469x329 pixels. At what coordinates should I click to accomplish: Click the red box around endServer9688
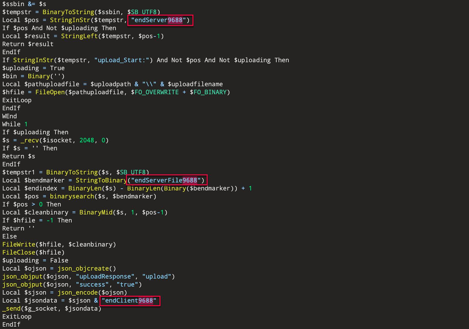pyautogui.click(x=160, y=20)
